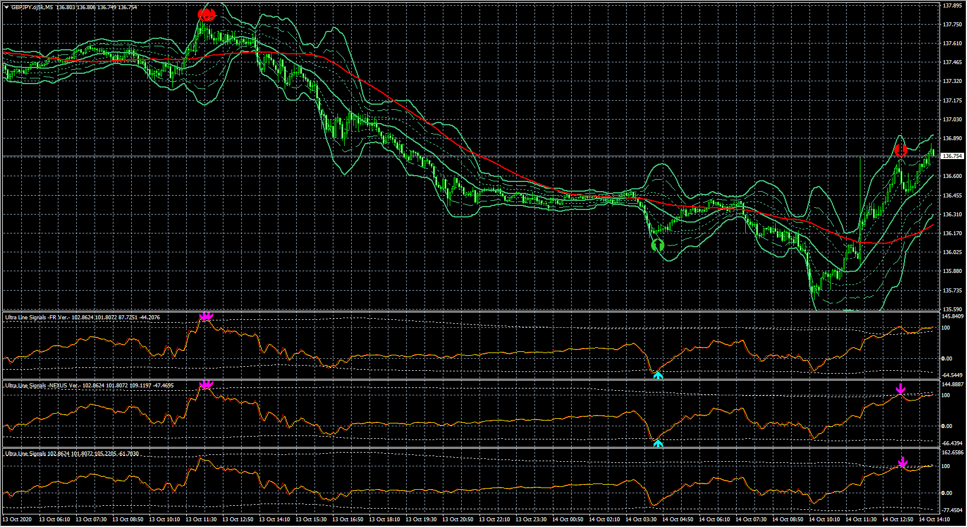Click right magenta down arrow in NEXUS panel

coord(901,389)
